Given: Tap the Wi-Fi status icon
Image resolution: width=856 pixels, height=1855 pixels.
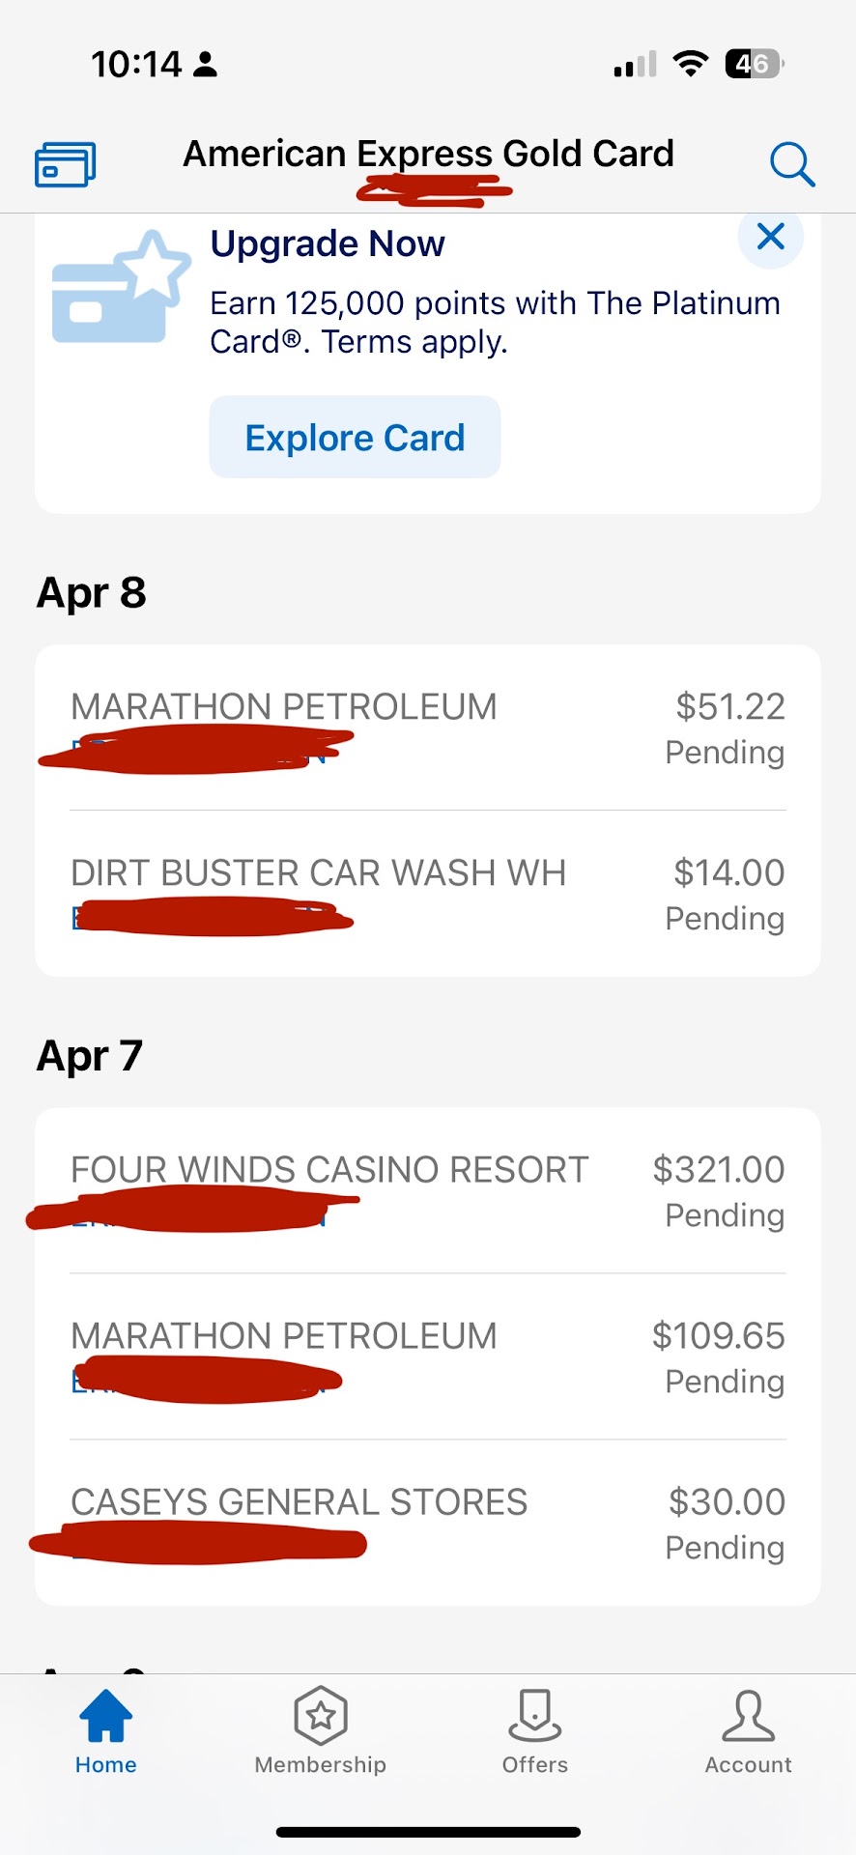Looking at the screenshot, I should point(690,64).
